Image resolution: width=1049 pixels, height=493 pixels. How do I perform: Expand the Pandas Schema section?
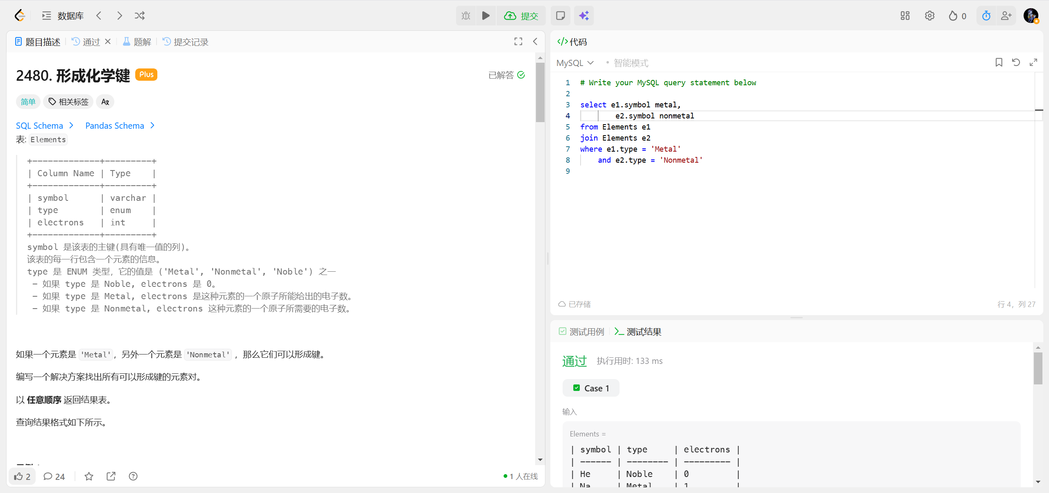pos(120,125)
